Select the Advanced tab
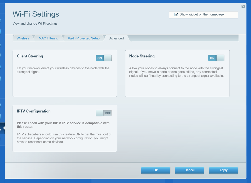The height and width of the screenshot is (183, 251). pyautogui.click(x=116, y=38)
